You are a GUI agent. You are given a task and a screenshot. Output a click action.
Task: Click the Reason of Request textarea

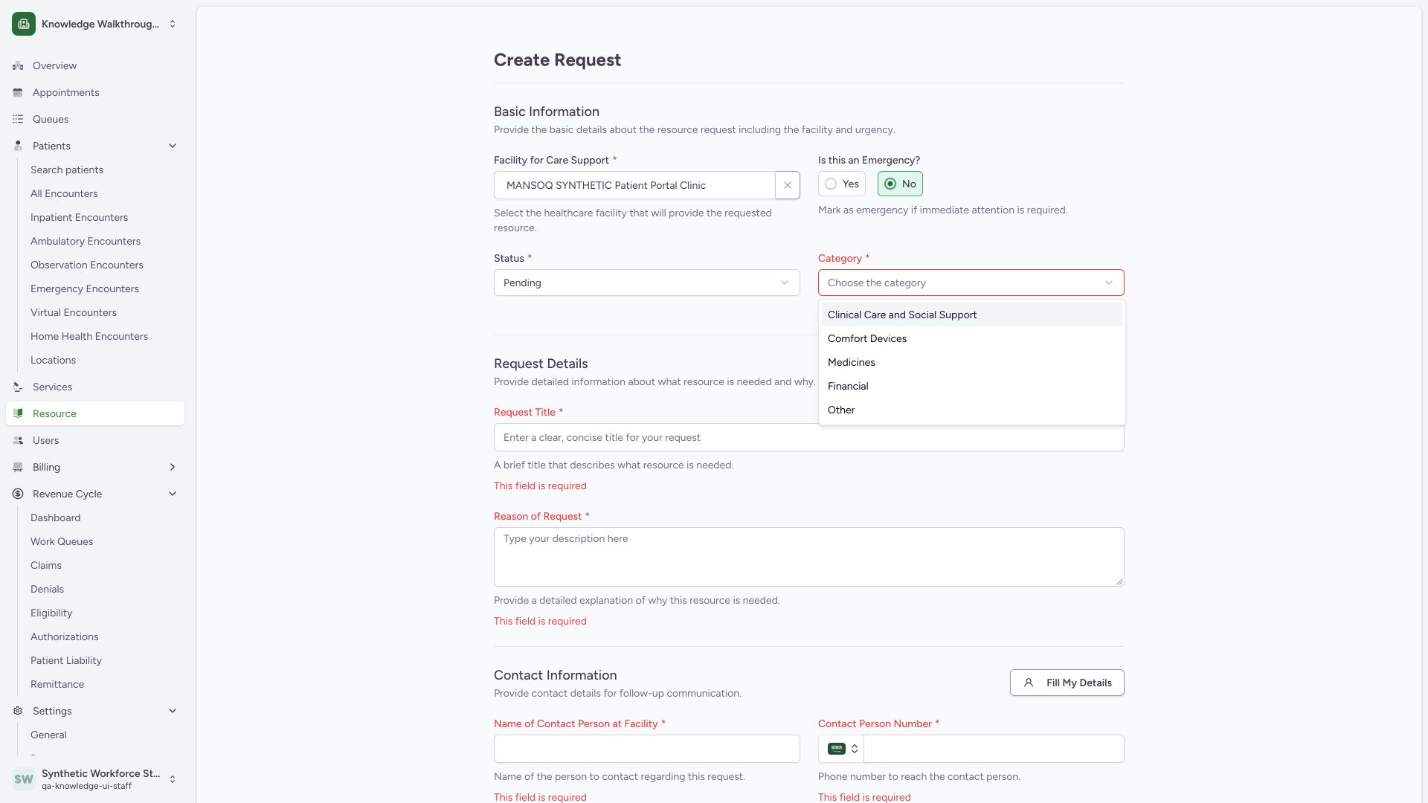click(x=809, y=557)
